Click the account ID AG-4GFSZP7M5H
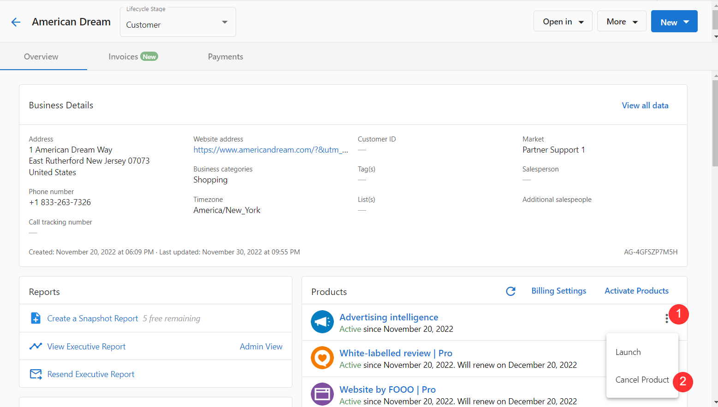The image size is (718, 407). (651, 252)
